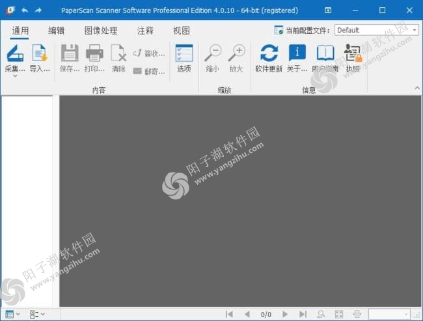Screen dimensions: 423x321
Task: Click the 放大 zoom in magnifier
Action: tap(237, 53)
